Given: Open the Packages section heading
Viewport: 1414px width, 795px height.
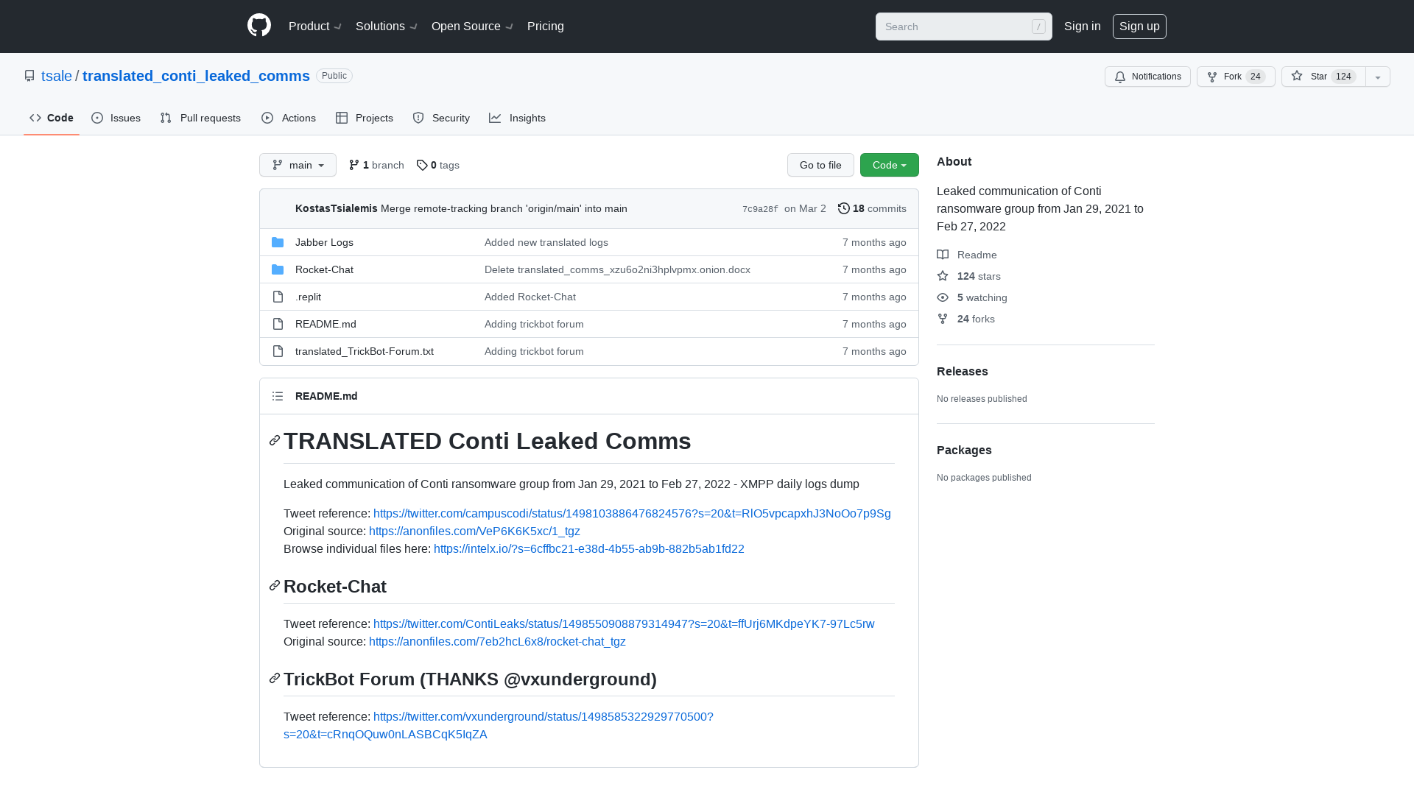Looking at the screenshot, I should (x=964, y=450).
